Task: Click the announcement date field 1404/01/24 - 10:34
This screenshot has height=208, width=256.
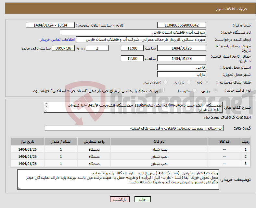Action: (50, 25)
